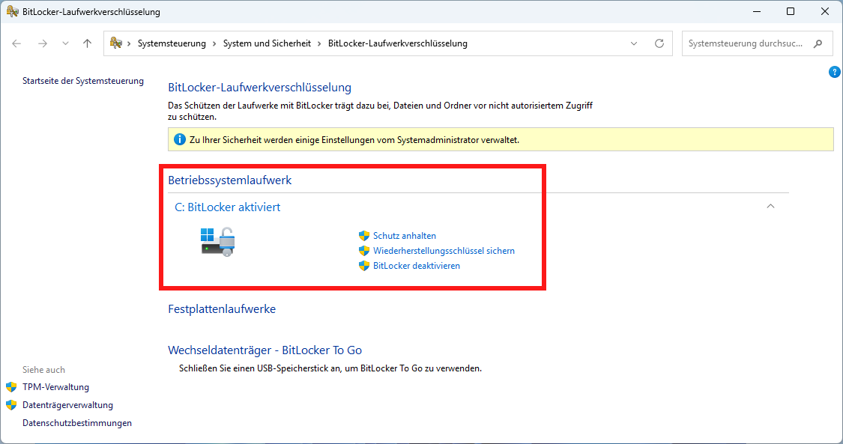Minimize the BitLocker window
This screenshot has height=444, width=843.
tap(756, 11)
